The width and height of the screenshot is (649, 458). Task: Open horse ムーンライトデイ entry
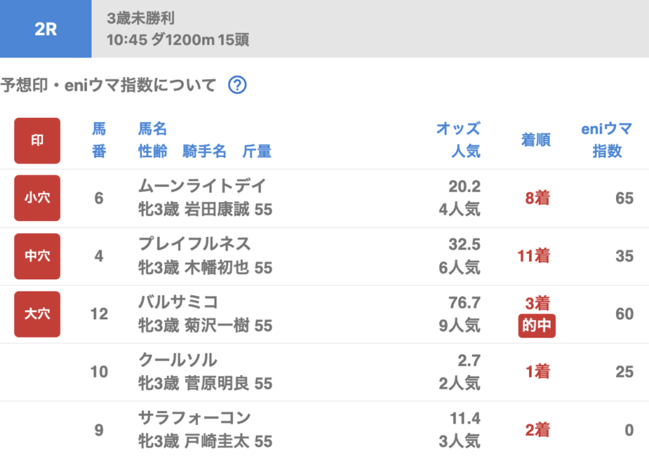(202, 186)
